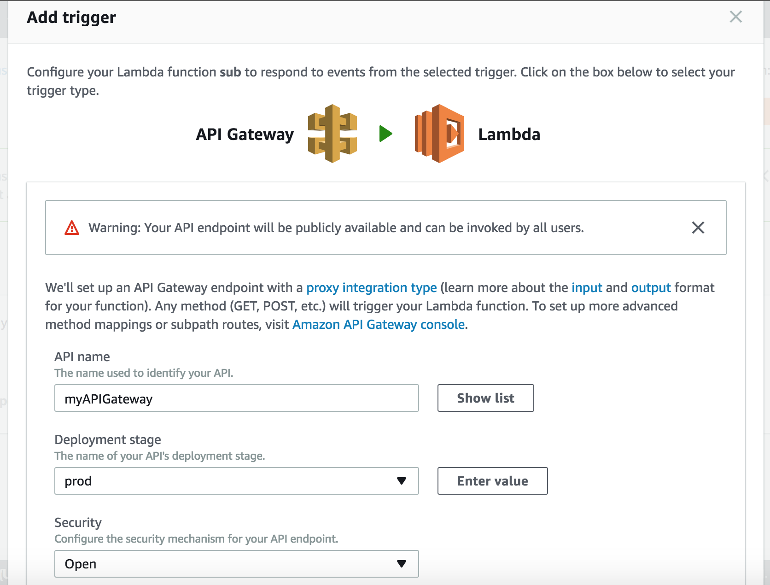The width and height of the screenshot is (770, 585).
Task: Click the Show list button
Action: [x=485, y=398]
